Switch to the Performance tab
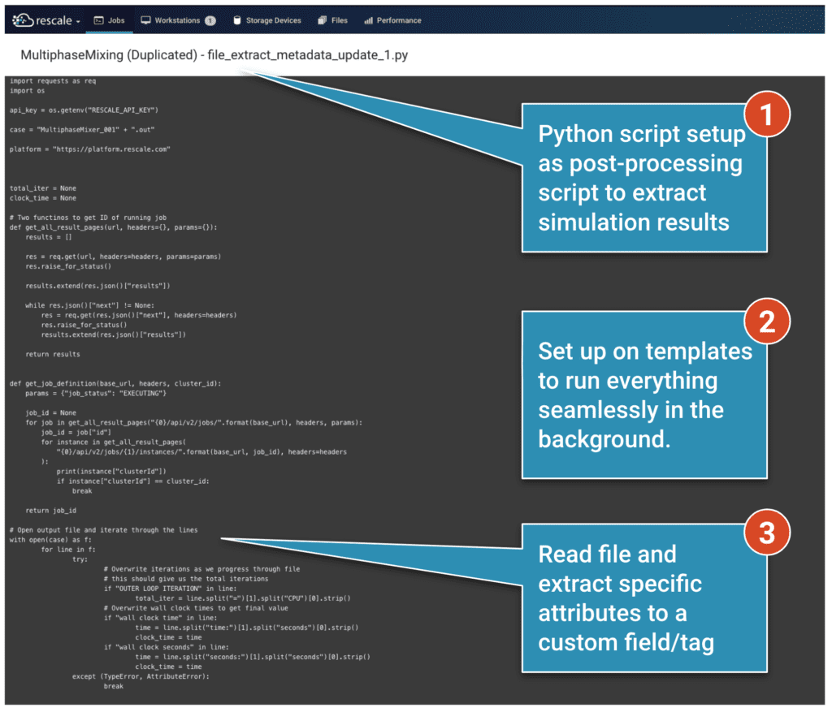832x712 pixels. pos(392,20)
